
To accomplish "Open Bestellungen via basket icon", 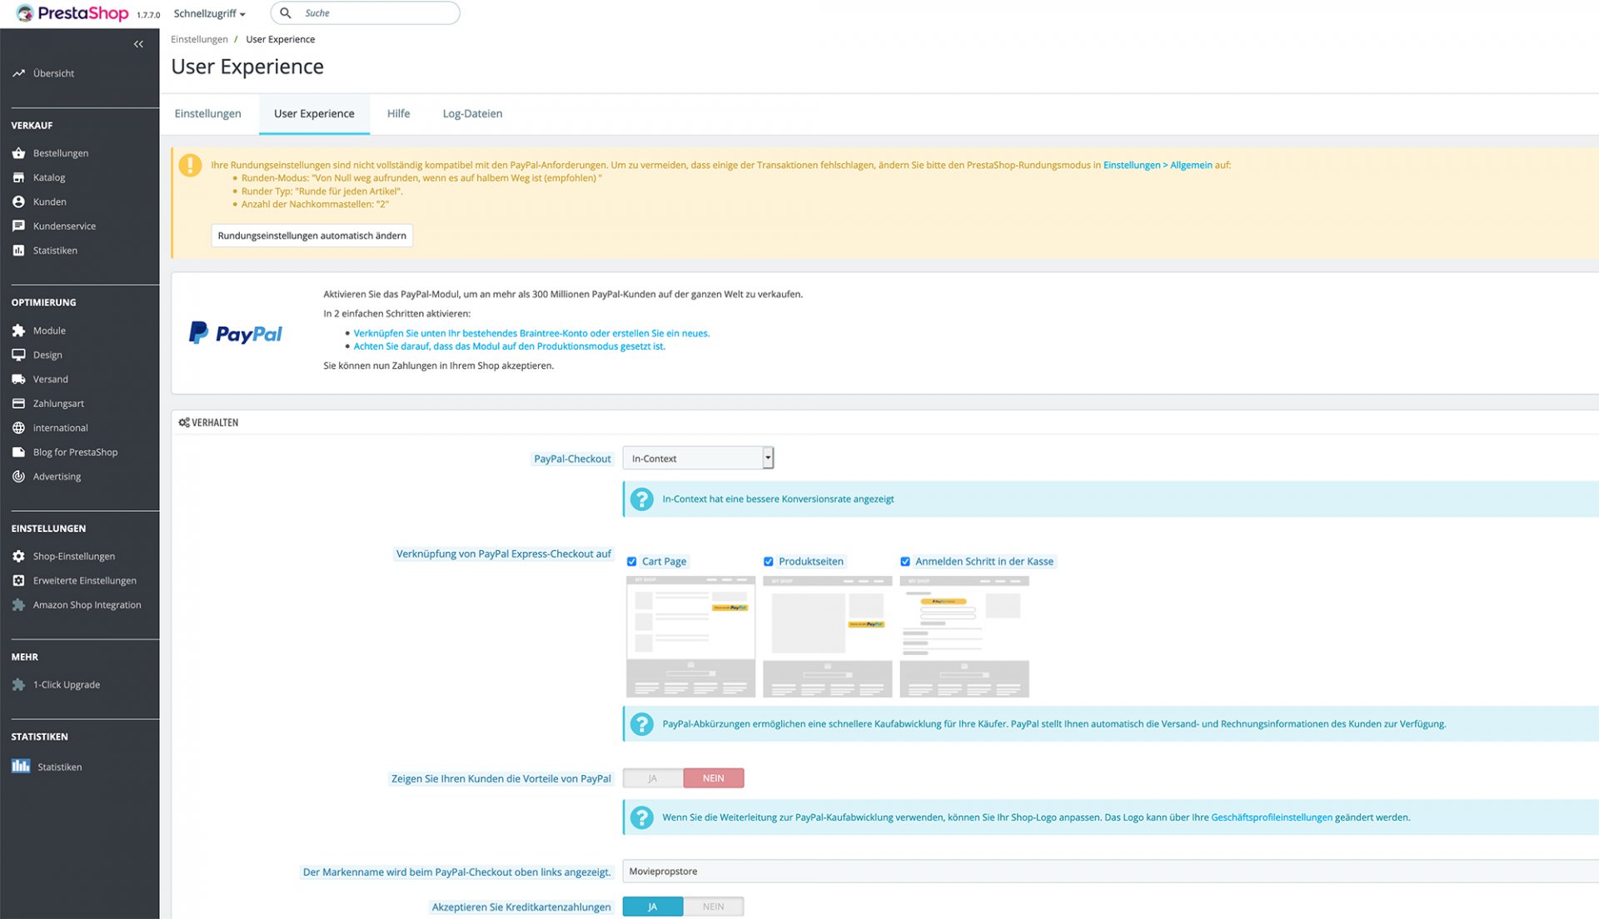I will click(18, 153).
